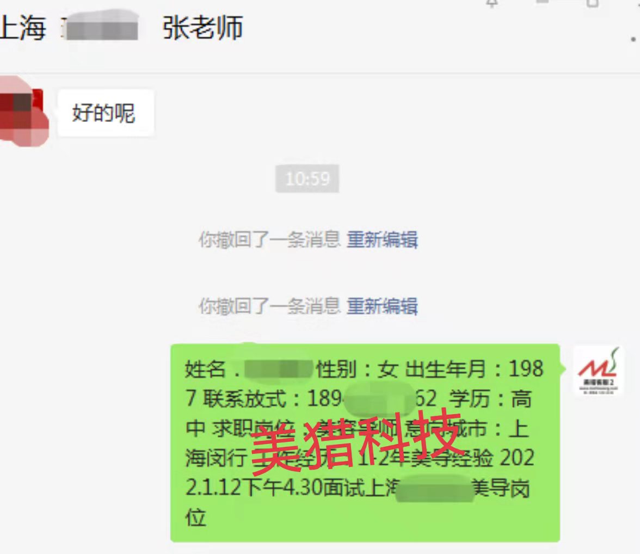Maximize the WeChat chat window
The height and width of the screenshot is (554, 640).
coord(592,3)
